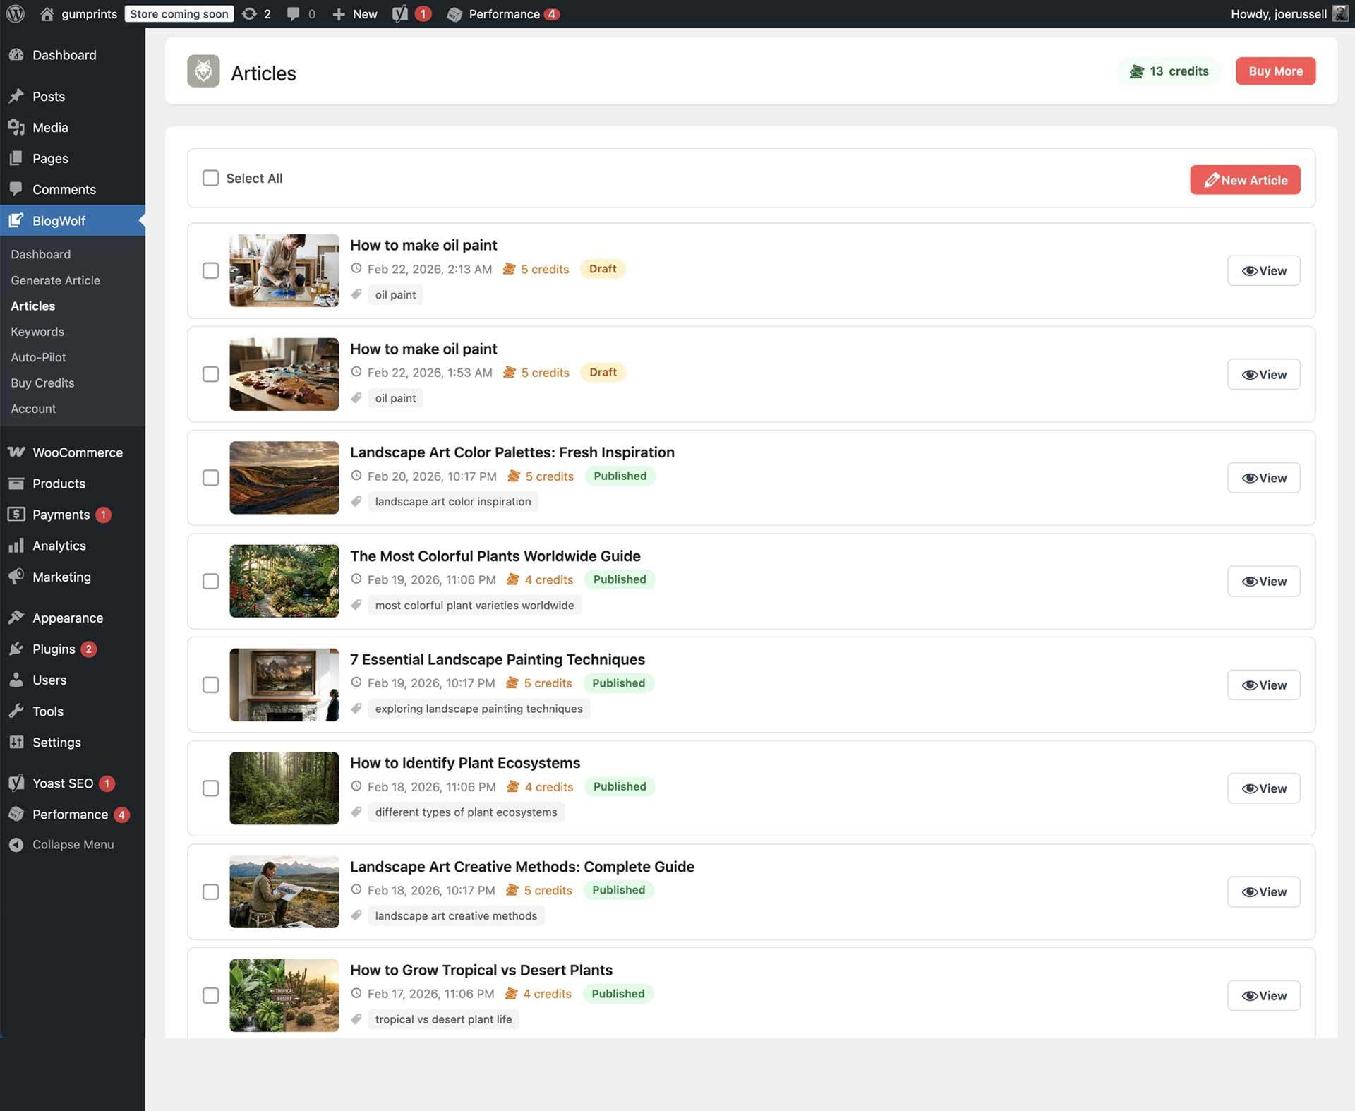The image size is (1355, 1111).
Task: Click the WordPress logo in the admin bar
Action: (x=15, y=13)
